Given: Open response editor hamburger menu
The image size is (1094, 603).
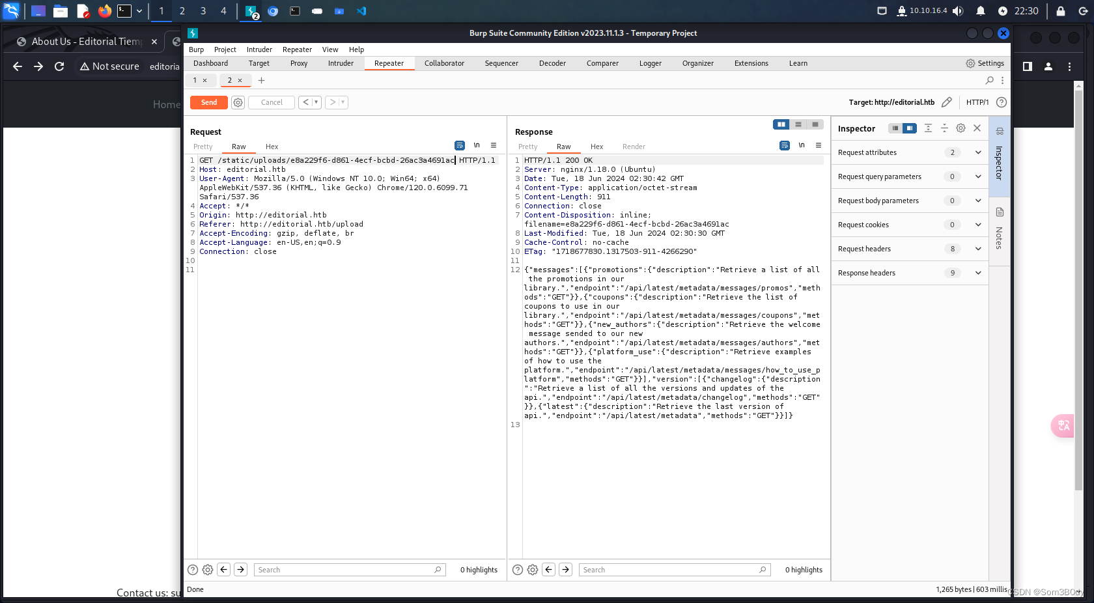Looking at the screenshot, I should click(x=819, y=145).
